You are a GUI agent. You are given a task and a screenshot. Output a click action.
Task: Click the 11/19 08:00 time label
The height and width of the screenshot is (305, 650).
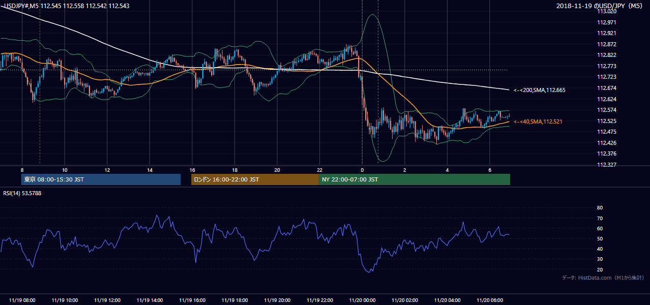(x=22, y=300)
